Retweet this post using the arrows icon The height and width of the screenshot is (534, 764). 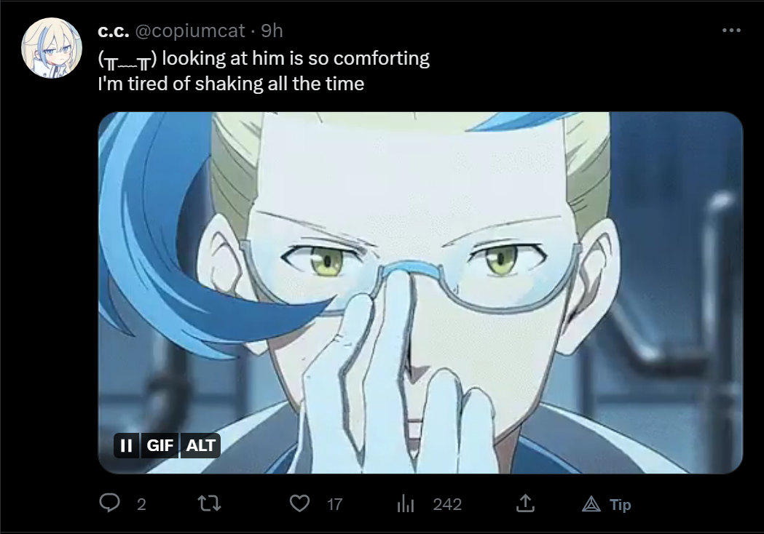210,503
